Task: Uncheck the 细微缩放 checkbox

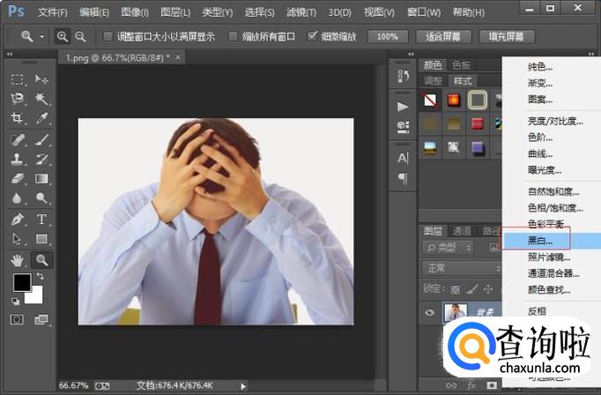Action: click(313, 37)
